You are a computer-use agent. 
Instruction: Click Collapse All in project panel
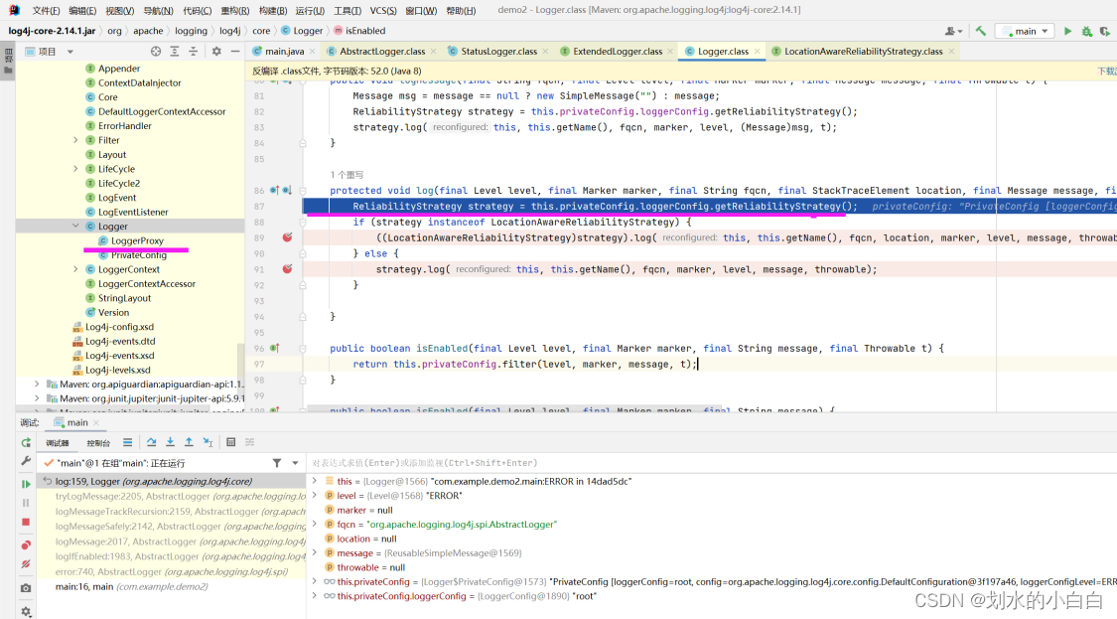point(193,52)
